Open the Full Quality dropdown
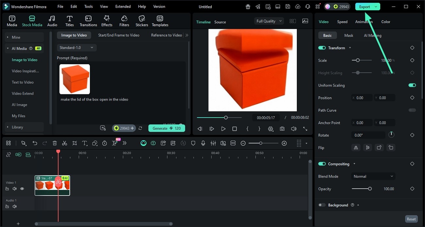The width and height of the screenshot is (425, 227). 268,21
